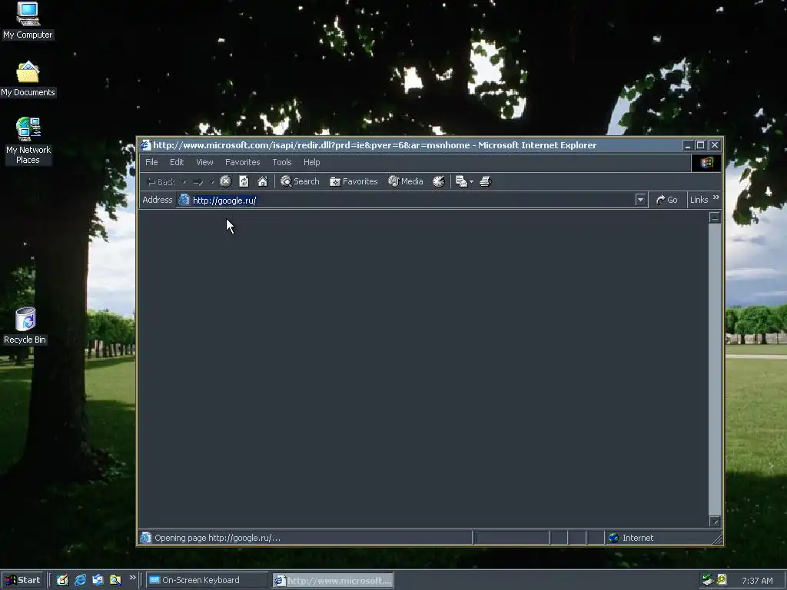Click the page icon in the address bar

coord(184,200)
